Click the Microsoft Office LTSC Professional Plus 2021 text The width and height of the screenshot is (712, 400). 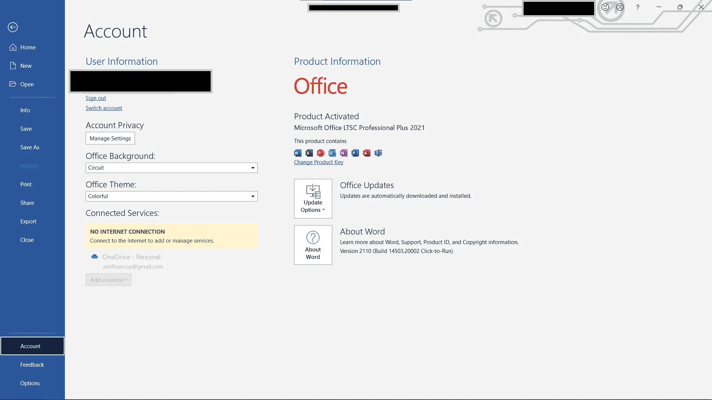click(x=359, y=128)
